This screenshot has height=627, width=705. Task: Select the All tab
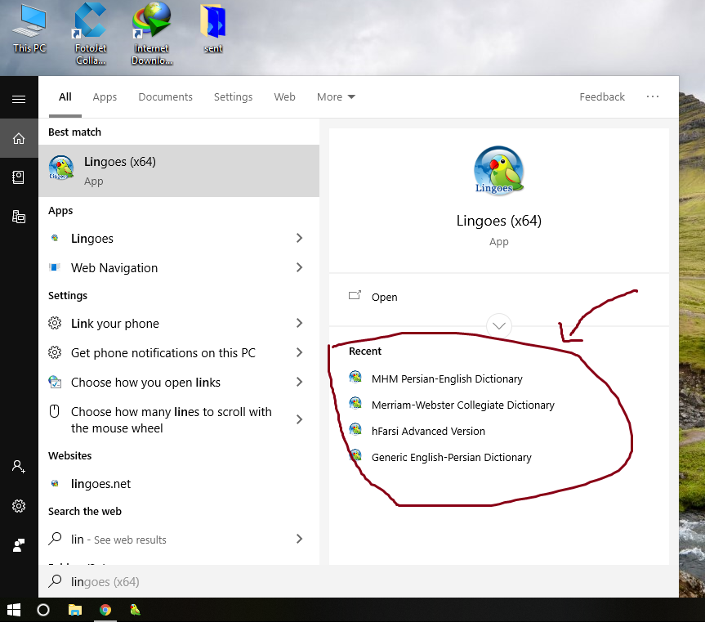click(65, 96)
